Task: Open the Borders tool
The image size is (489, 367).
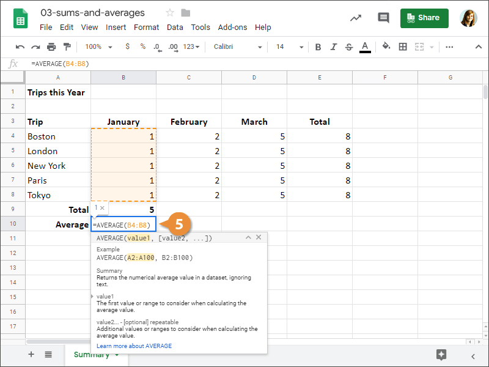Action: 403,46
